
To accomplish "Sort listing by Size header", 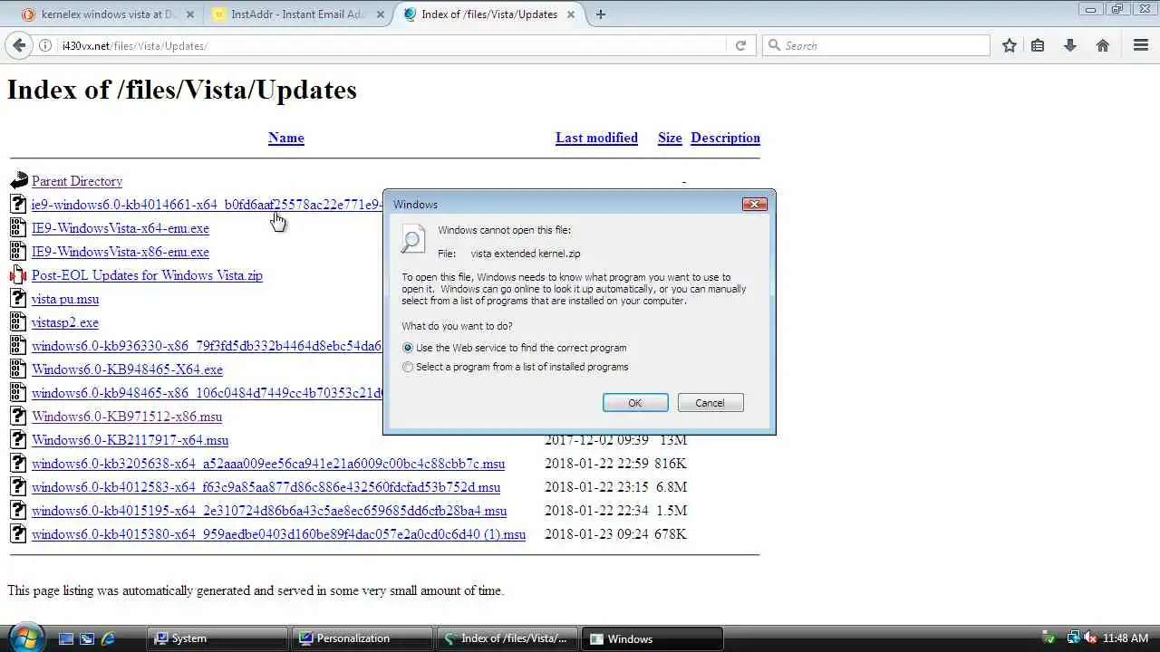I will tap(670, 138).
